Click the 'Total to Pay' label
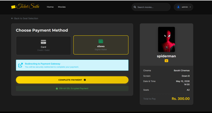Viewport: 212px width, 113px height. pos(150,99)
